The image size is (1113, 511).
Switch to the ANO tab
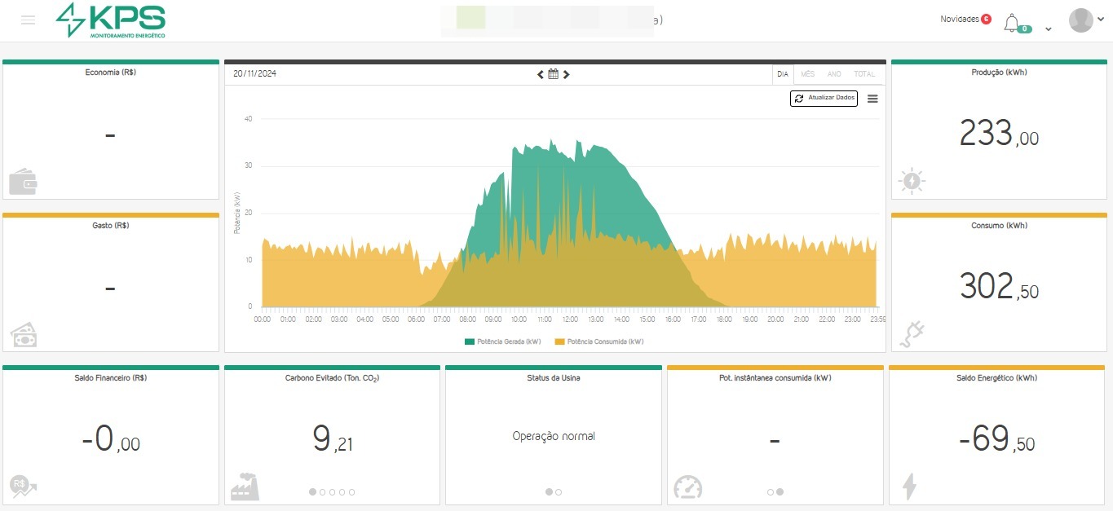point(834,74)
